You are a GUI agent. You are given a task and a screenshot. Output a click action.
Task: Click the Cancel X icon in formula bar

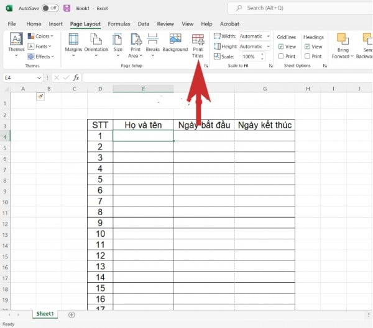[x=57, y=78]
